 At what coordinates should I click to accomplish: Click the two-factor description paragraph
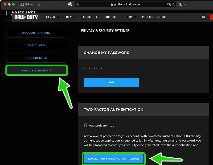(x=142, y=141)
